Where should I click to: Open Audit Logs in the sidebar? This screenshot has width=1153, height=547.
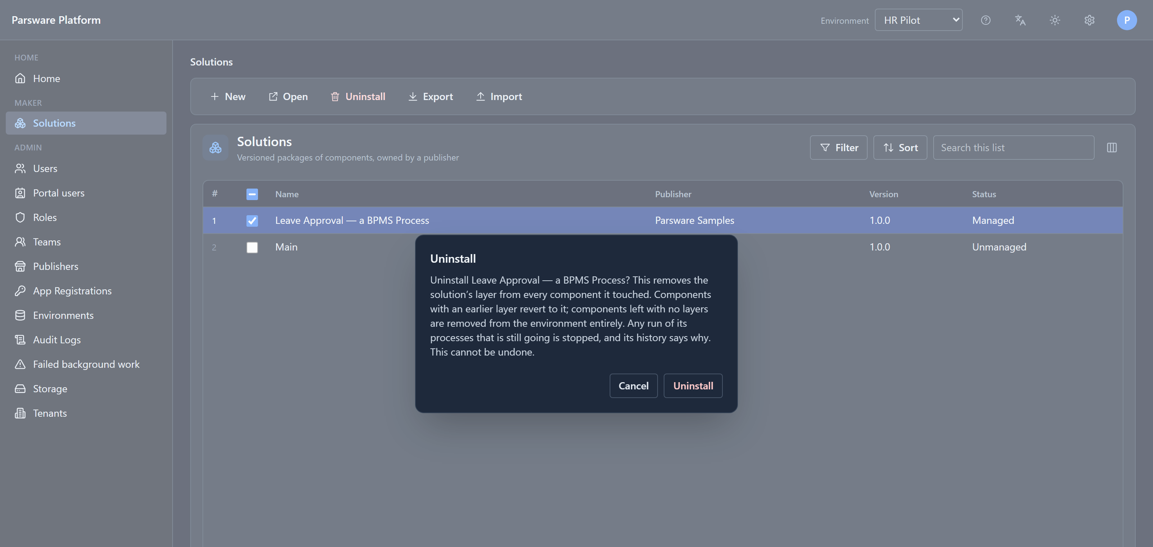86,340
